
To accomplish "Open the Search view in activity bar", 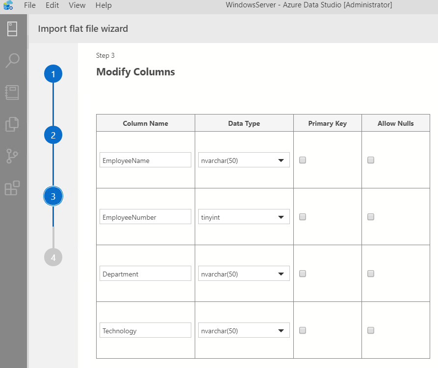I will tap(12, 61).
